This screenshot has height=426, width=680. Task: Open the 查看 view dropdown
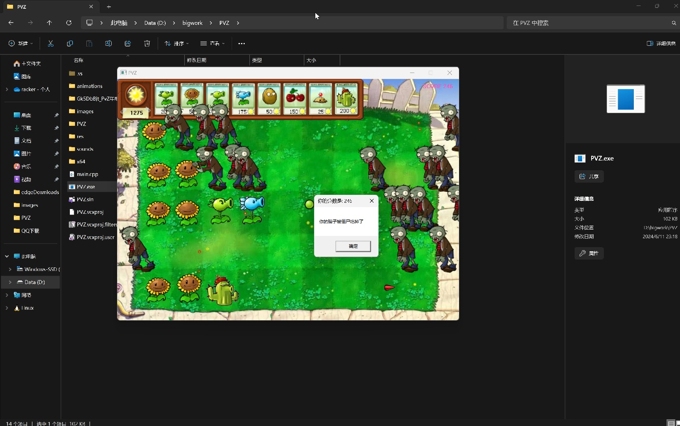pos(212,43)
